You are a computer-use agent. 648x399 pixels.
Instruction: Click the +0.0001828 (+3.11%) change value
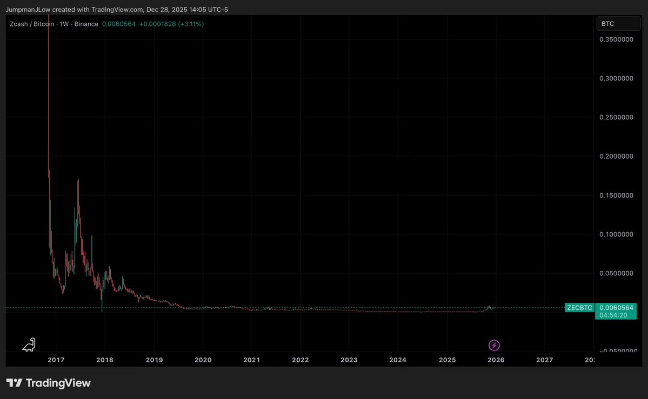coord(171,24)
